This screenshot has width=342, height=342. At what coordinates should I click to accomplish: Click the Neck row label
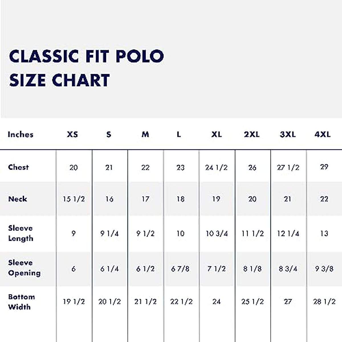click(18, 199)
